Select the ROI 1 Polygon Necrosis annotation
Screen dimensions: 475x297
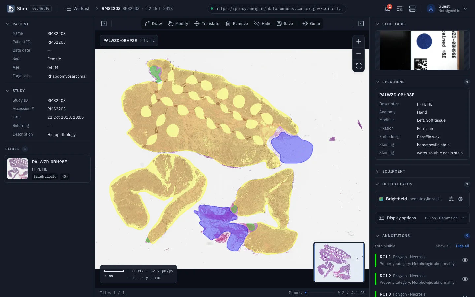coord(417,260)
